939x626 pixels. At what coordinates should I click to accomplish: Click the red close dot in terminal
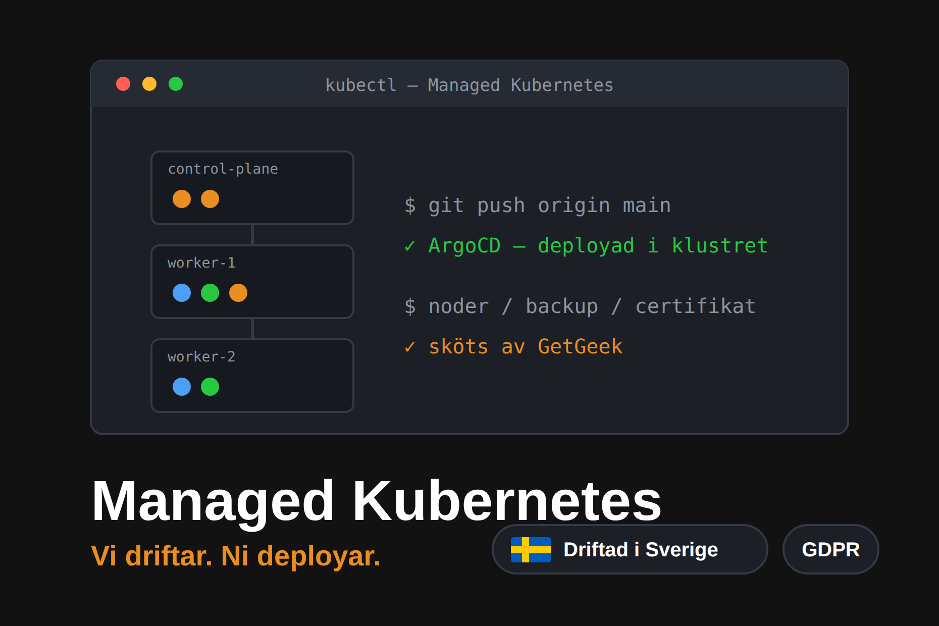(x=123, y=84)
